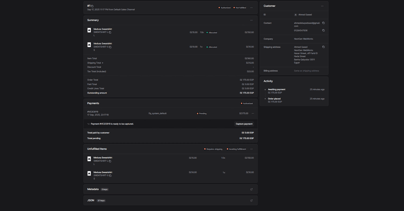Copy the order number #1
Image resolution: width=404 pixels, height=211 pixels.
[92, 6]
